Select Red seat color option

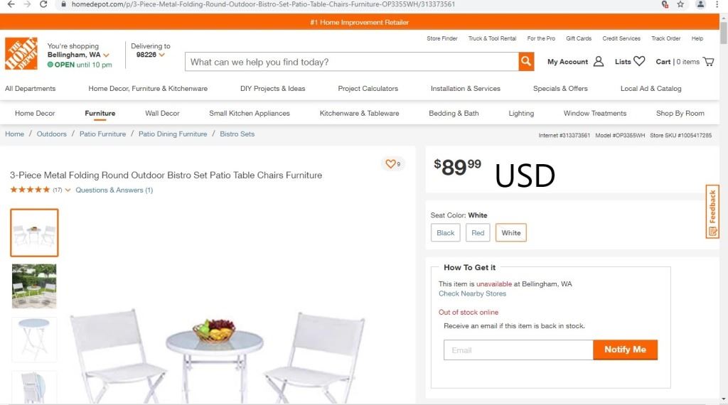(478, 233)
